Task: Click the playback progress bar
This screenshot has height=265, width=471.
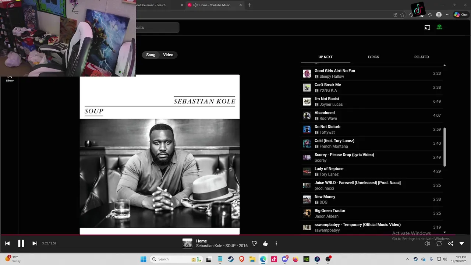Action: (235, 235)
